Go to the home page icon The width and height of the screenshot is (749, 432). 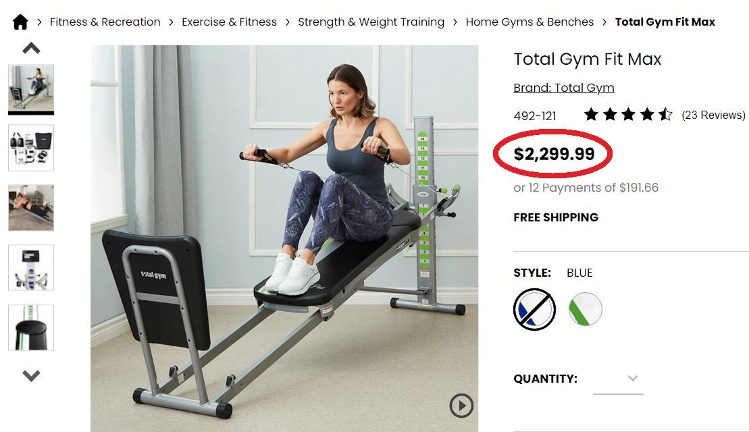(x=20, y=22)
